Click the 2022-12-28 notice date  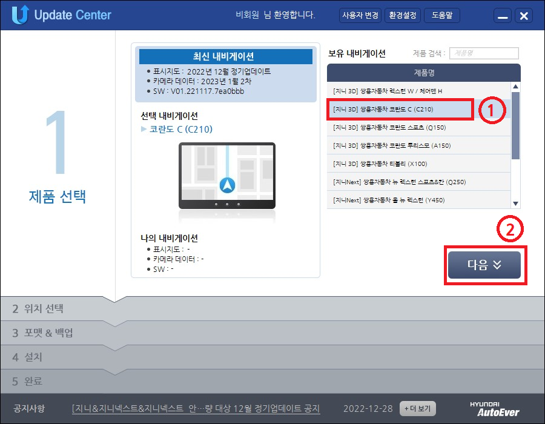pyautogui.click(x=368, y=408)
